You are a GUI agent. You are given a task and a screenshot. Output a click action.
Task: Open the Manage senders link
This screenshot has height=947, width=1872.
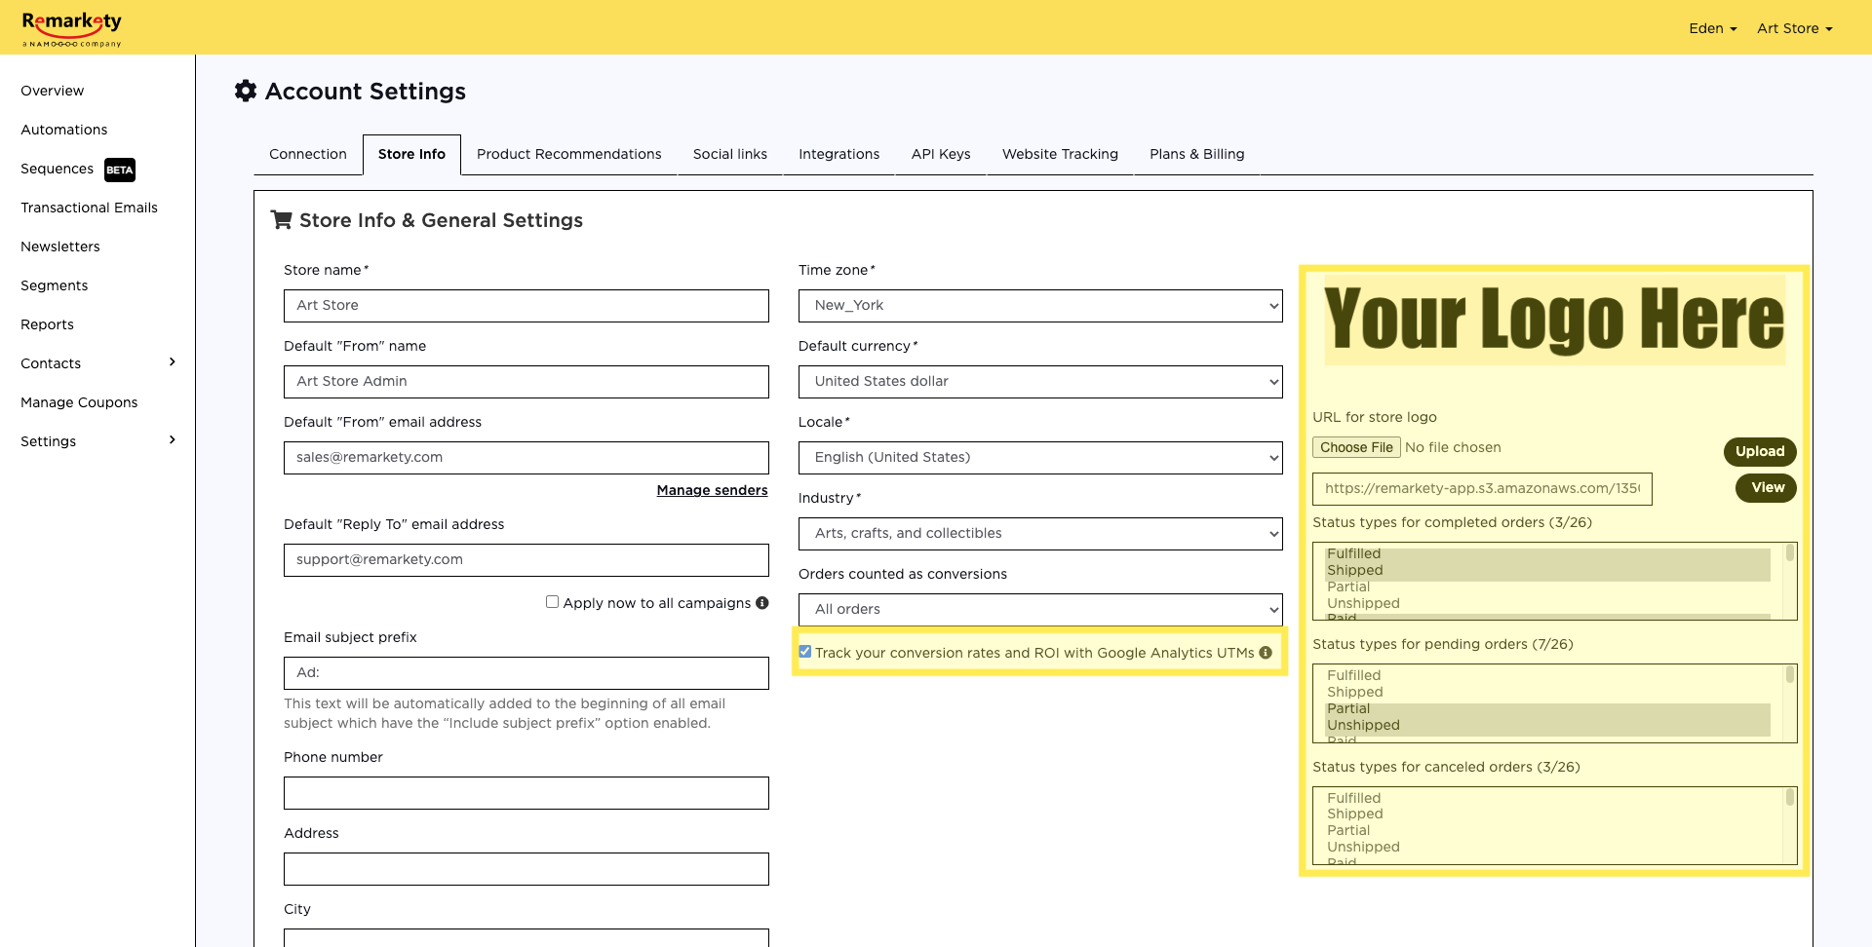pos(712,490)
